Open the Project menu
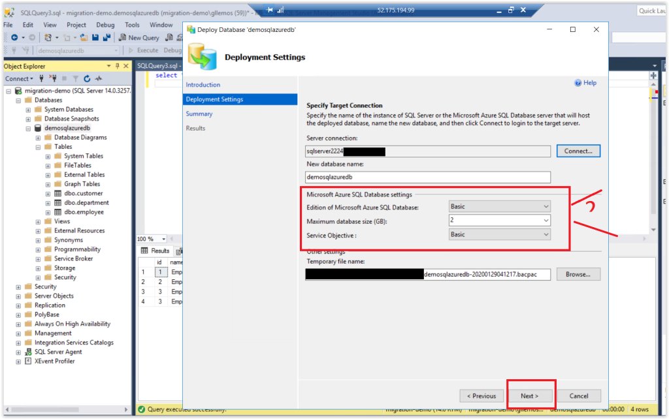Viewport: 669px width, 419px height. coord(76,25)
